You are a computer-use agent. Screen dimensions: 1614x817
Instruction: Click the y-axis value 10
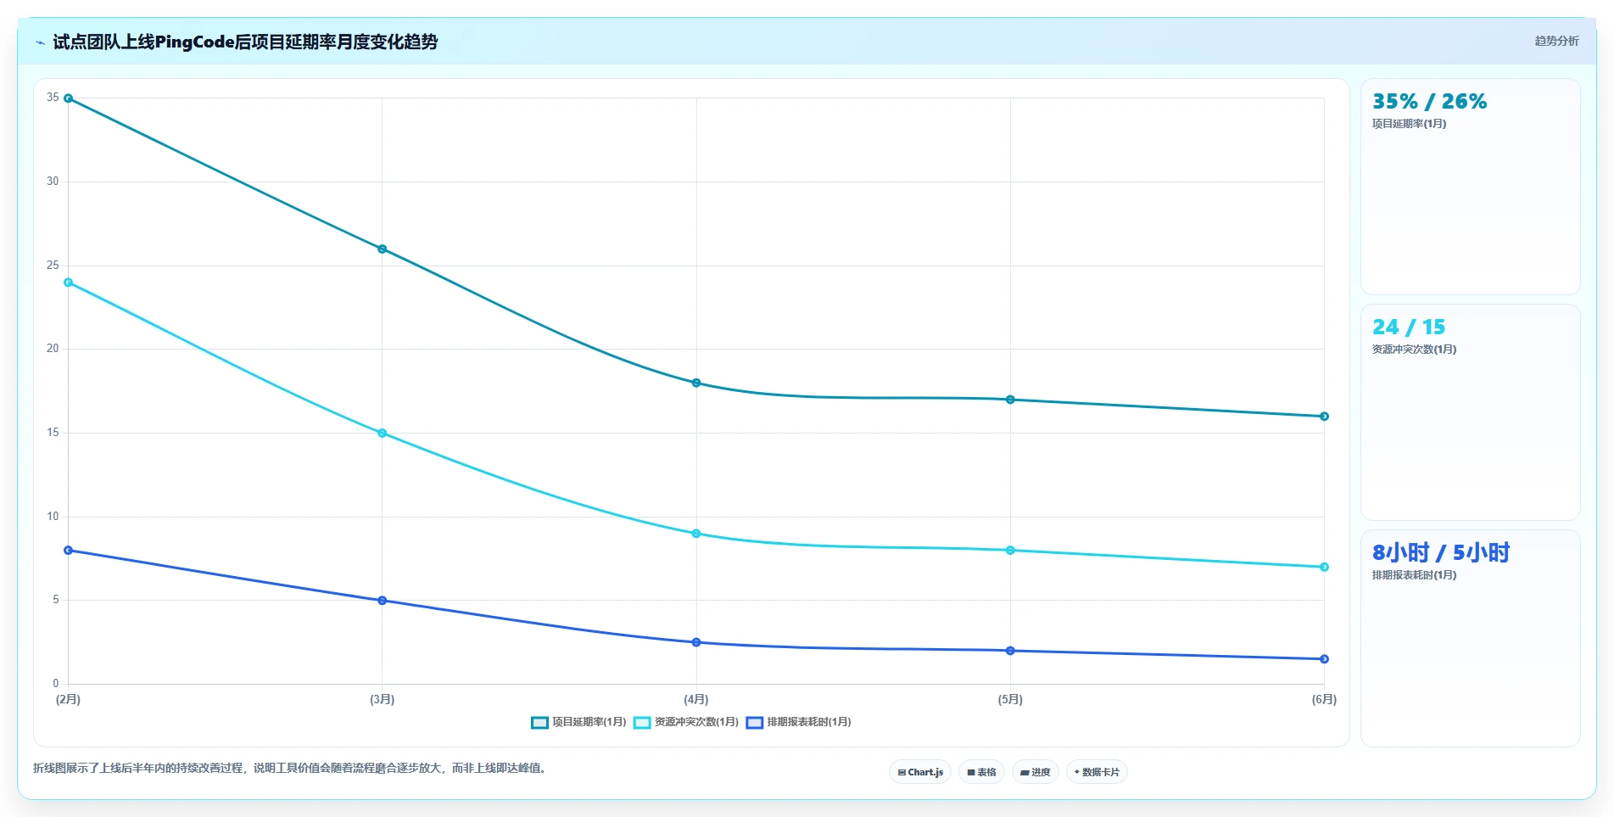53,517
